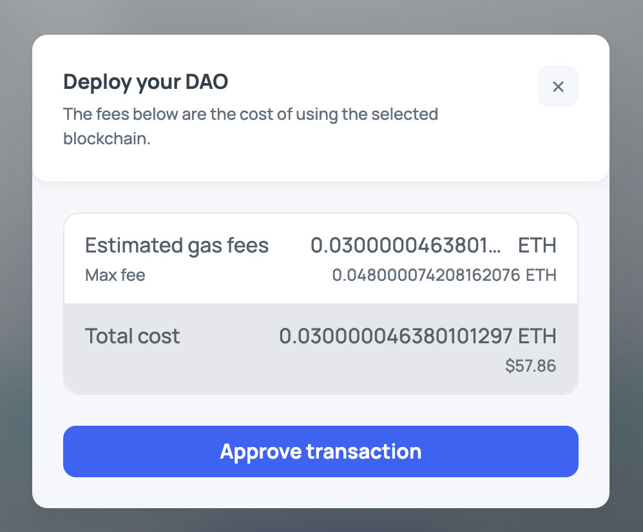Click the word 'blockchain.' in the description
The height and width of the screenshot is (532, 643).
[106, 138]
